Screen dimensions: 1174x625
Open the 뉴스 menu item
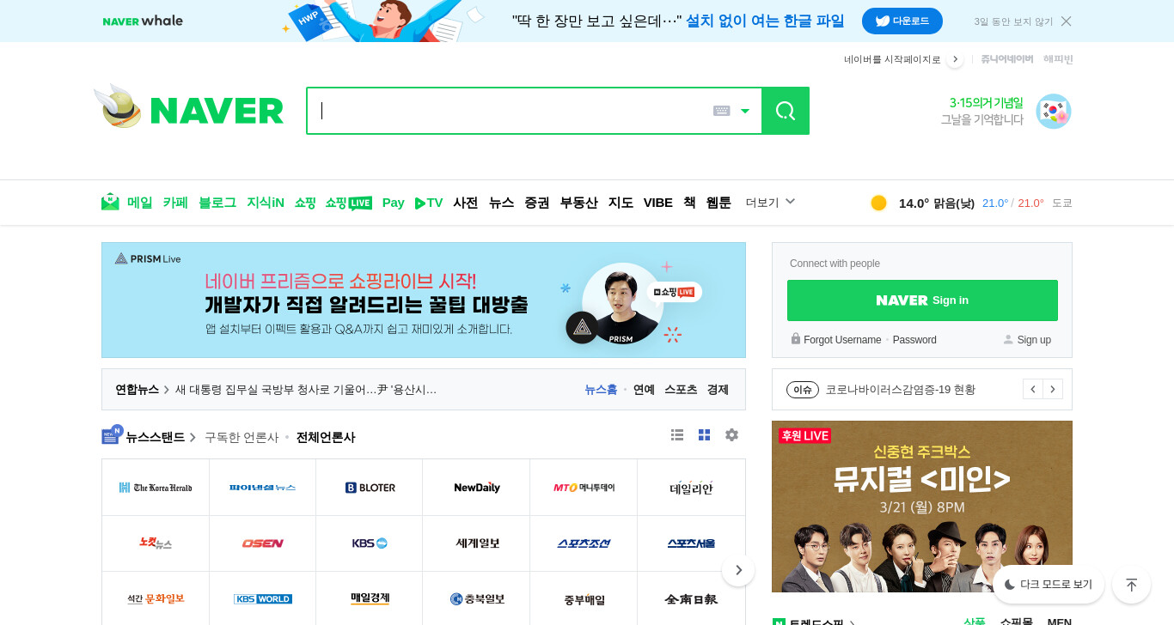(501, 203)
